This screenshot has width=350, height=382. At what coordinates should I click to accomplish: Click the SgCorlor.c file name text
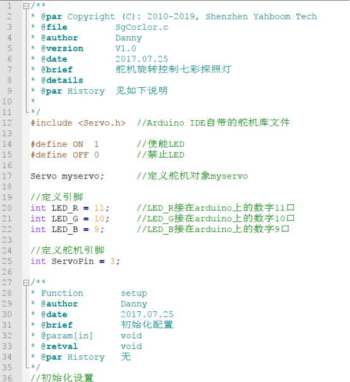142,27
